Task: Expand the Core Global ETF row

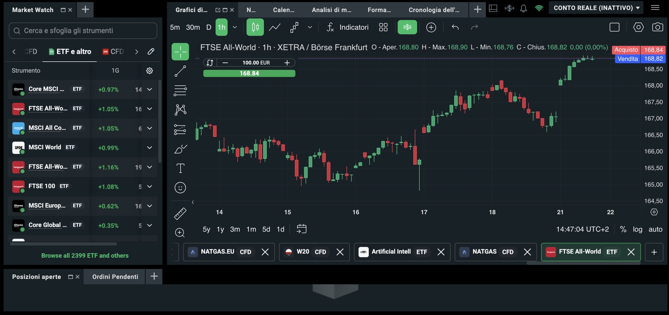Action: 149,225
